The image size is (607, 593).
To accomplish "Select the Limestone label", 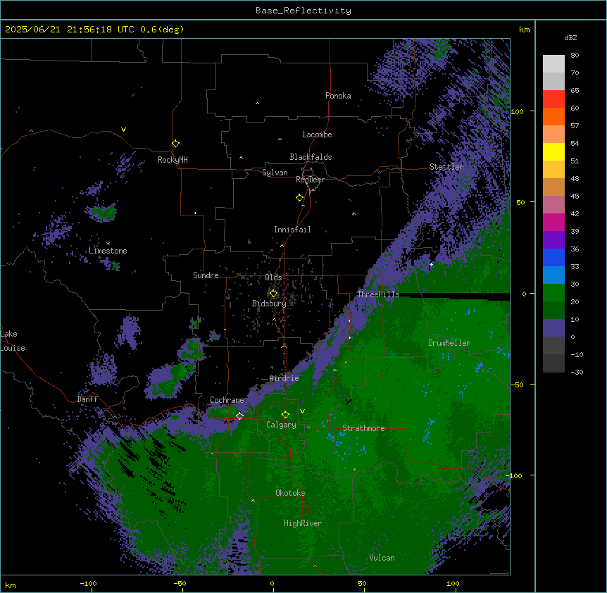I will (x=108, y=251).
